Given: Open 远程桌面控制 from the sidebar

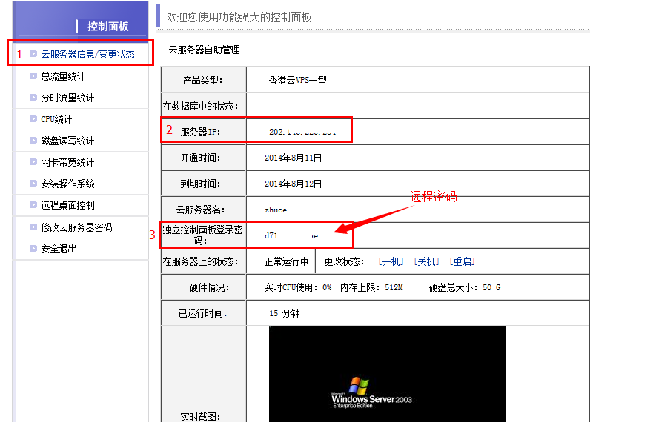Looking at the screenshot, I should 67,205.
